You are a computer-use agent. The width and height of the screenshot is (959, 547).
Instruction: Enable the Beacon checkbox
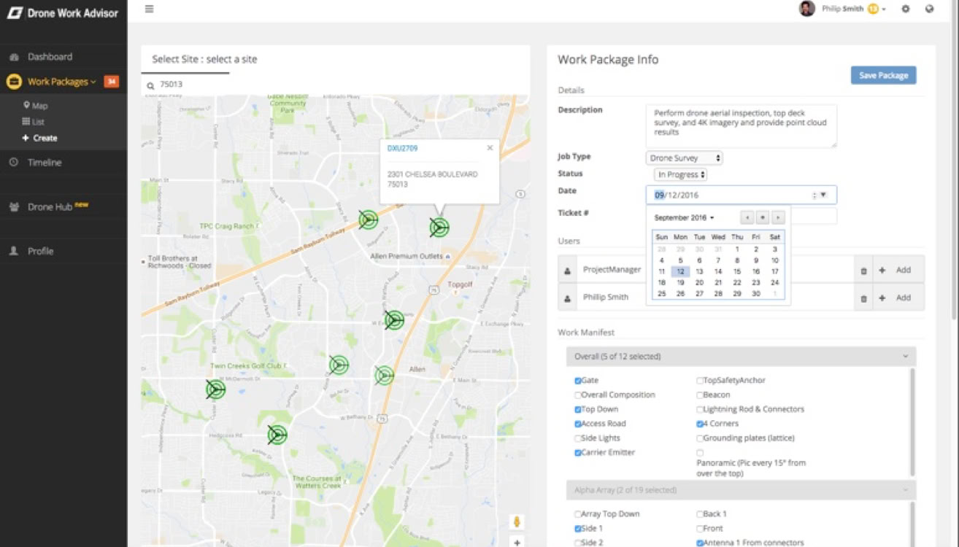pos(700,395)
